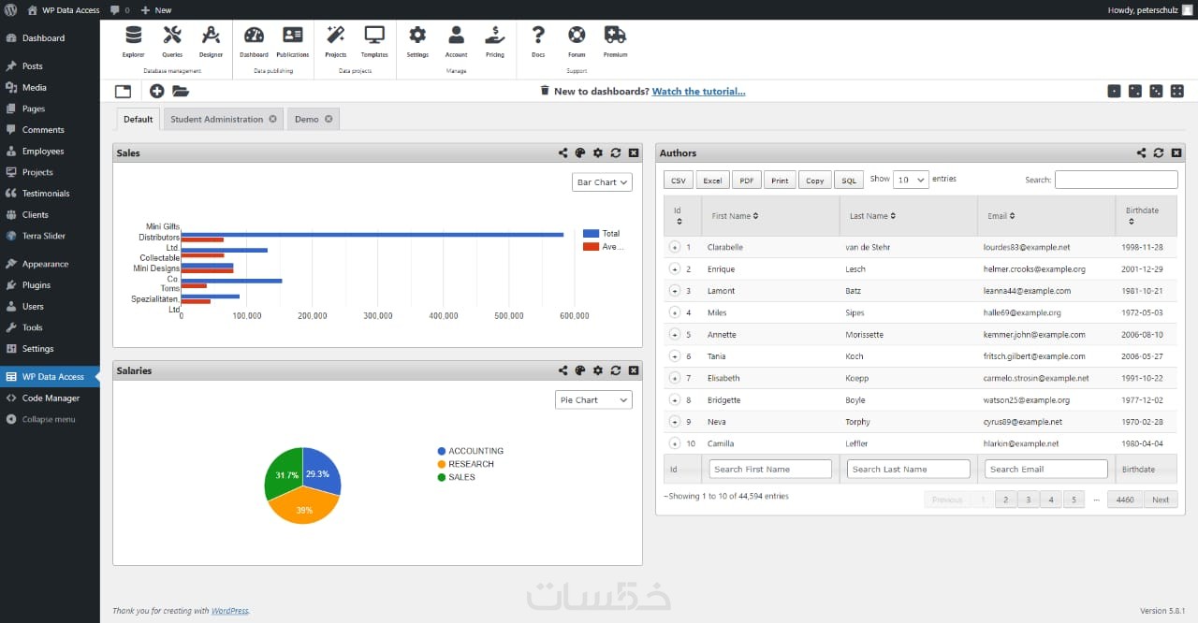Expand row details for Lamont

point(675,291)
